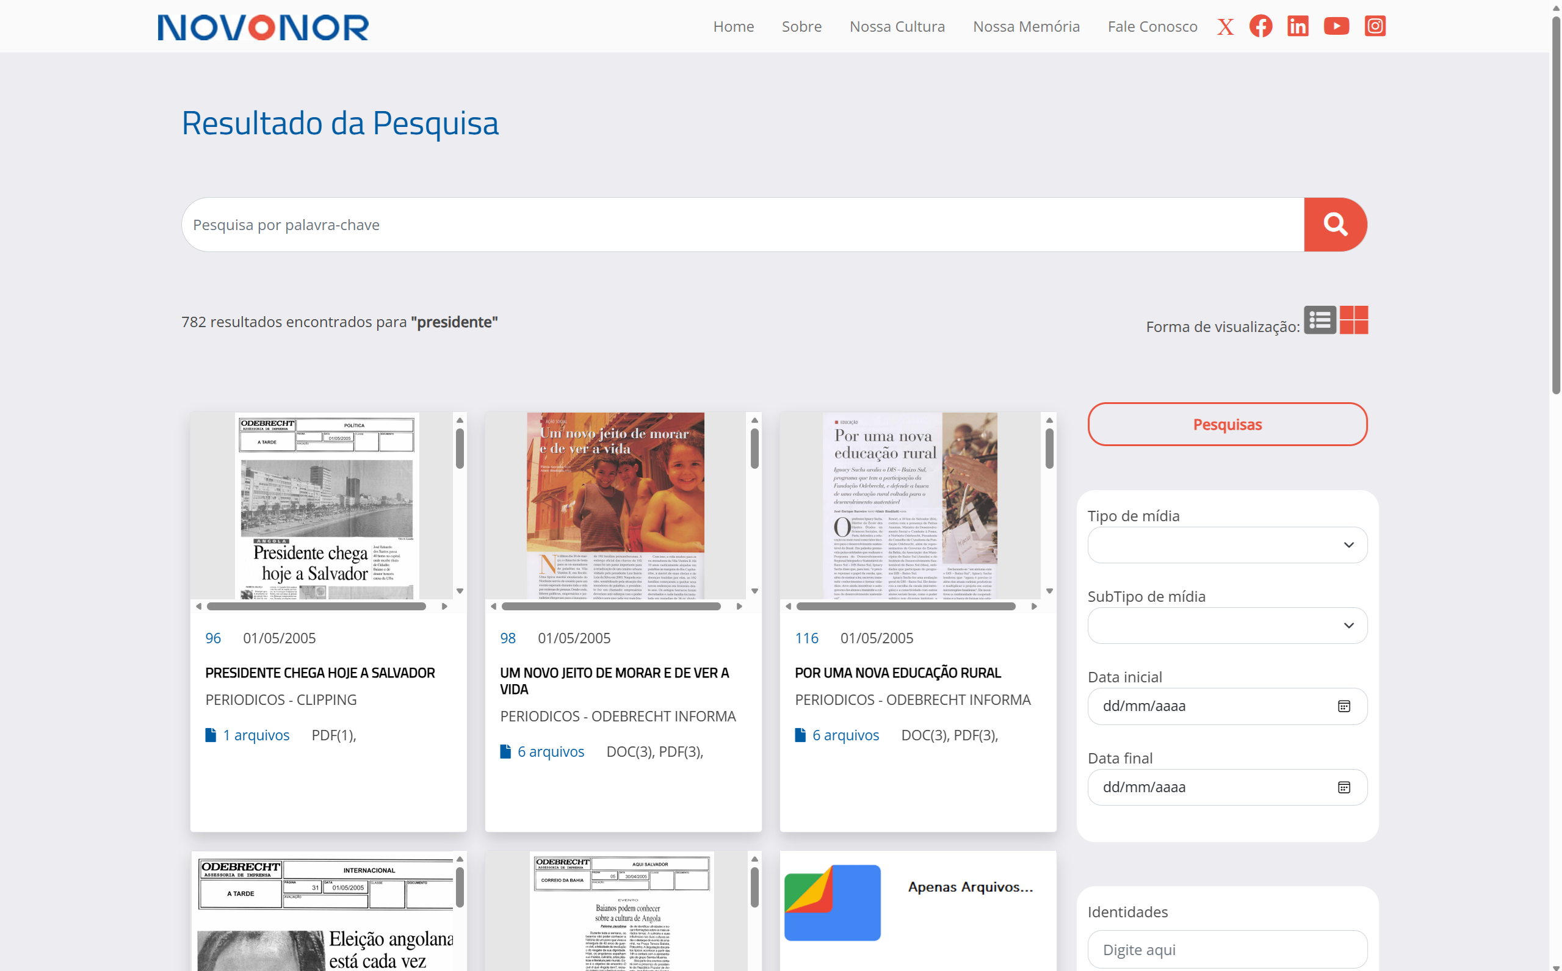Expand the SubTipo de mídia dropdown
Viewport: 1562px width, 971px height.
coord(1227,626)
